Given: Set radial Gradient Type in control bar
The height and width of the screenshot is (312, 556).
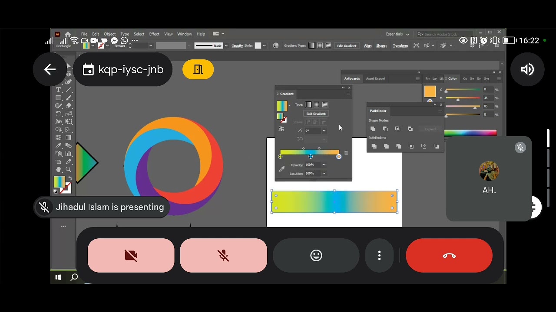Looking at the screenshot, I should 320,45.
